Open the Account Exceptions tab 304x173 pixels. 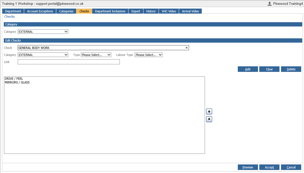(x=40, y=11)
